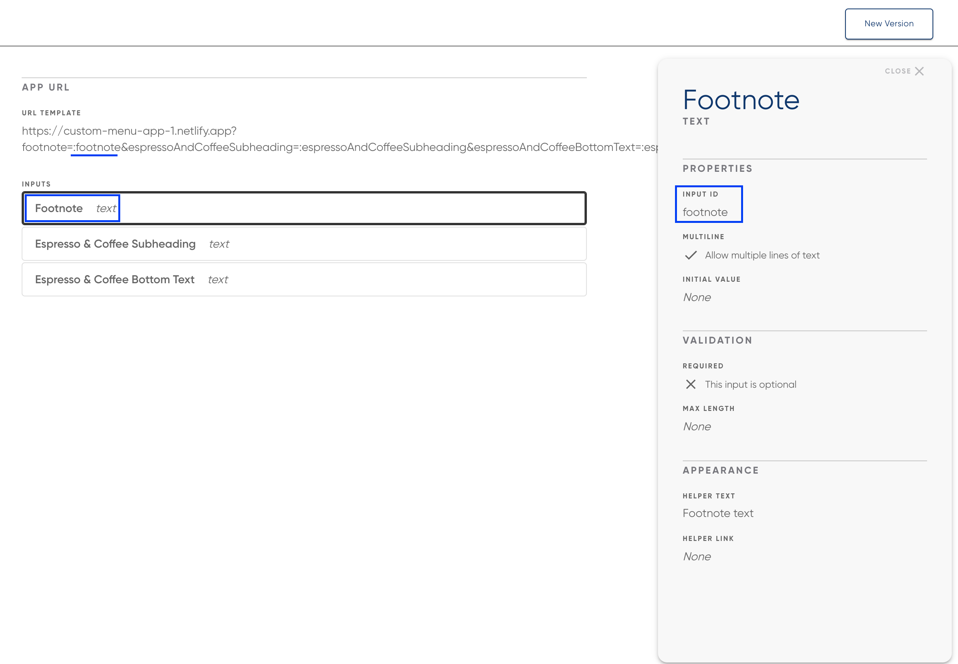958x664 pixels.
Task: Click the CLOSE label text
Action: 898,71
